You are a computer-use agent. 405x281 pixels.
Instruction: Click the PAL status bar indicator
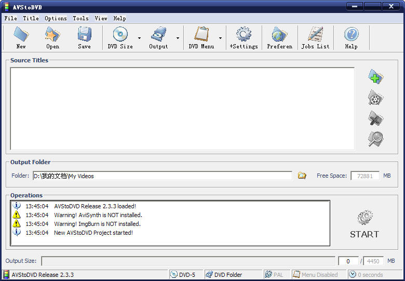pyautogui.click(x=277, y=275)
